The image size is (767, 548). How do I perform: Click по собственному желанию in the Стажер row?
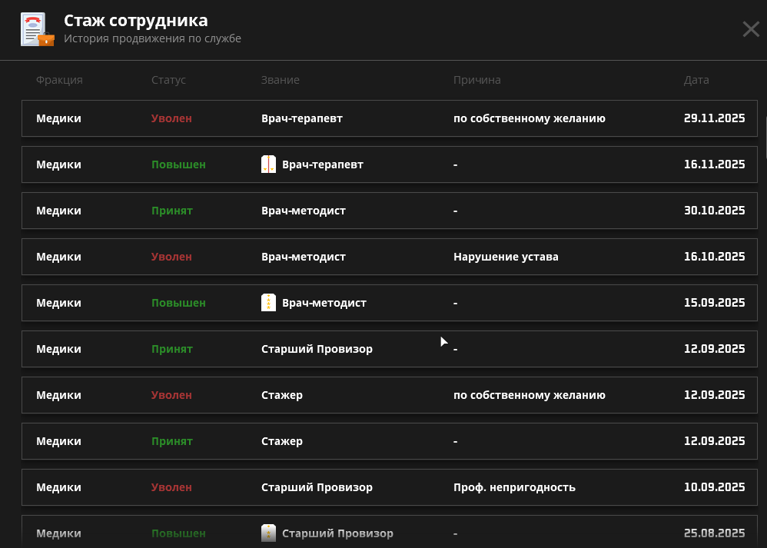point(530,395)
